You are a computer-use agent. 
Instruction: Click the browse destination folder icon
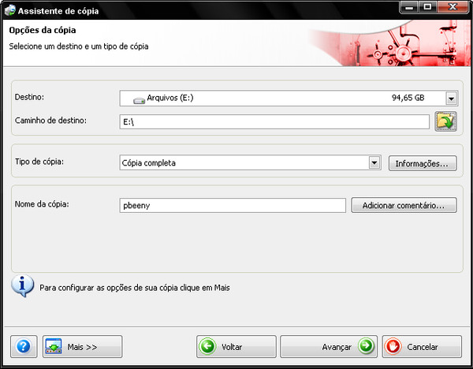point(445,121)
